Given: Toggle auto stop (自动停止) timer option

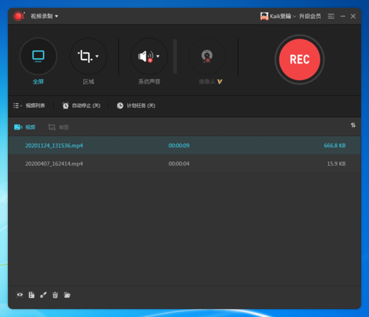Looking at the screenshot, I should (x=81, y=106).
